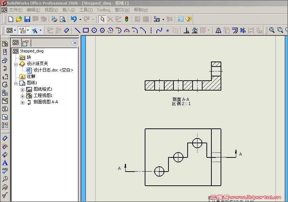
Task: Click the Detail View circle-A icon
Action: [x=5, y=85]
